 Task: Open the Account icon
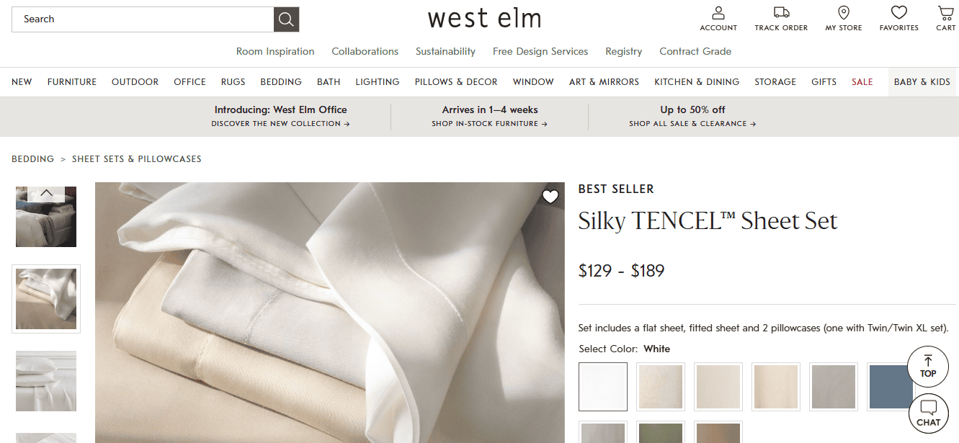[x=718, y=13]
